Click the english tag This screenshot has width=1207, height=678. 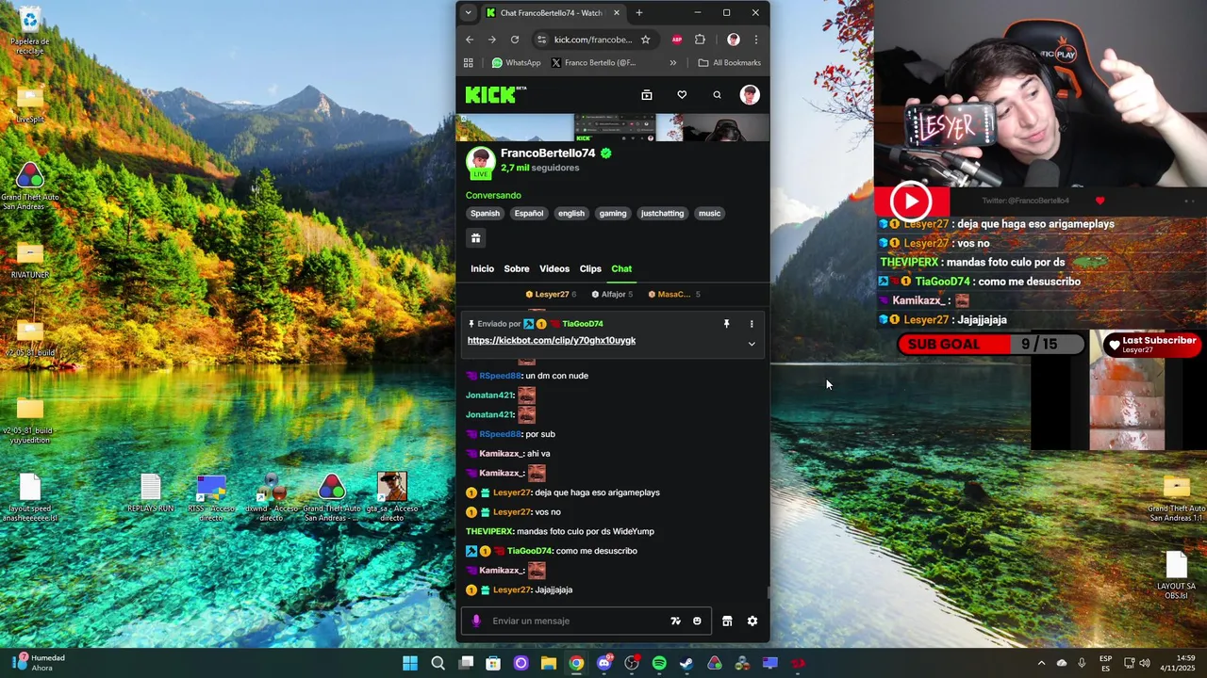click(571, 214)
